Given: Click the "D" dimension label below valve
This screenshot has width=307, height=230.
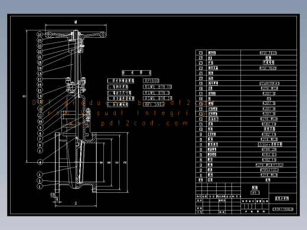Looking at the screenshot, I should point(76,203).
